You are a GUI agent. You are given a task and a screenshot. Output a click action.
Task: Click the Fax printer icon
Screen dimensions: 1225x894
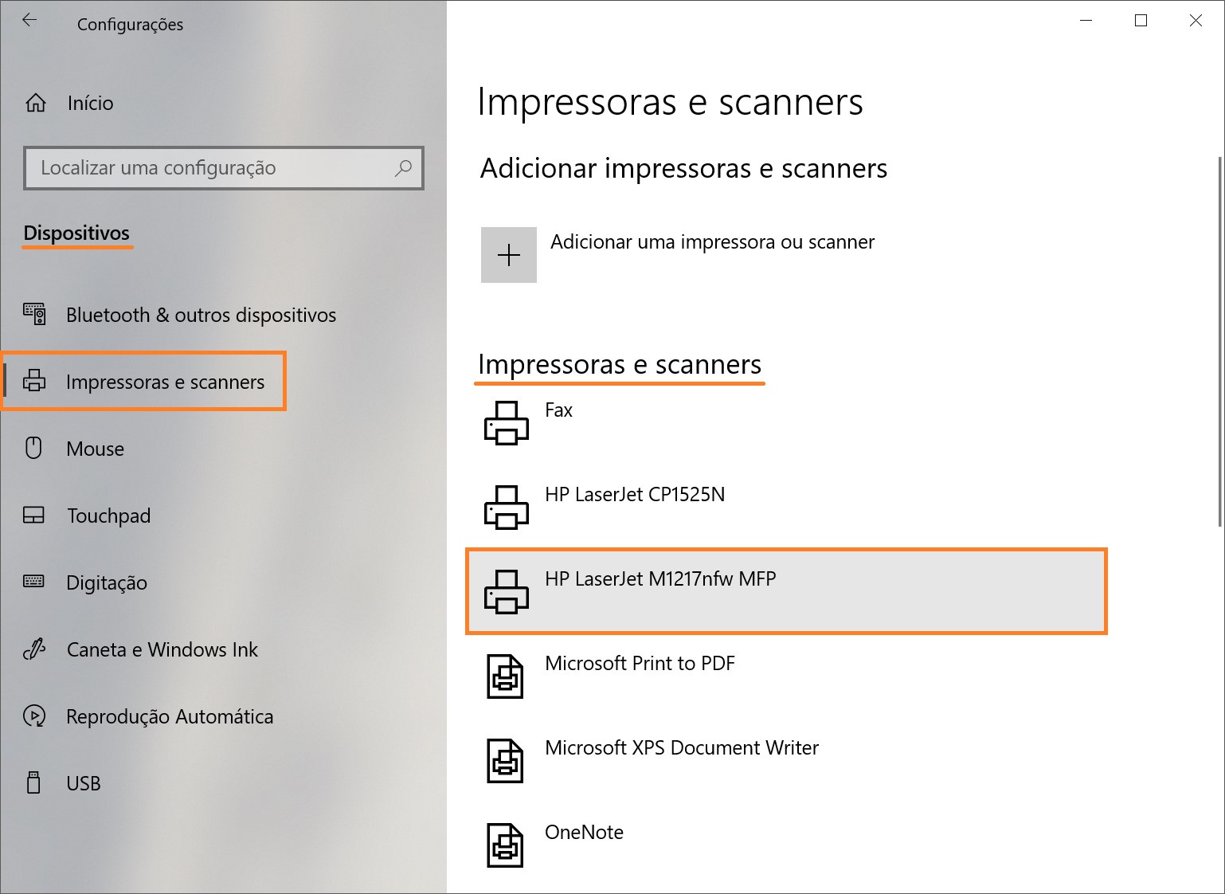point(507,422)
